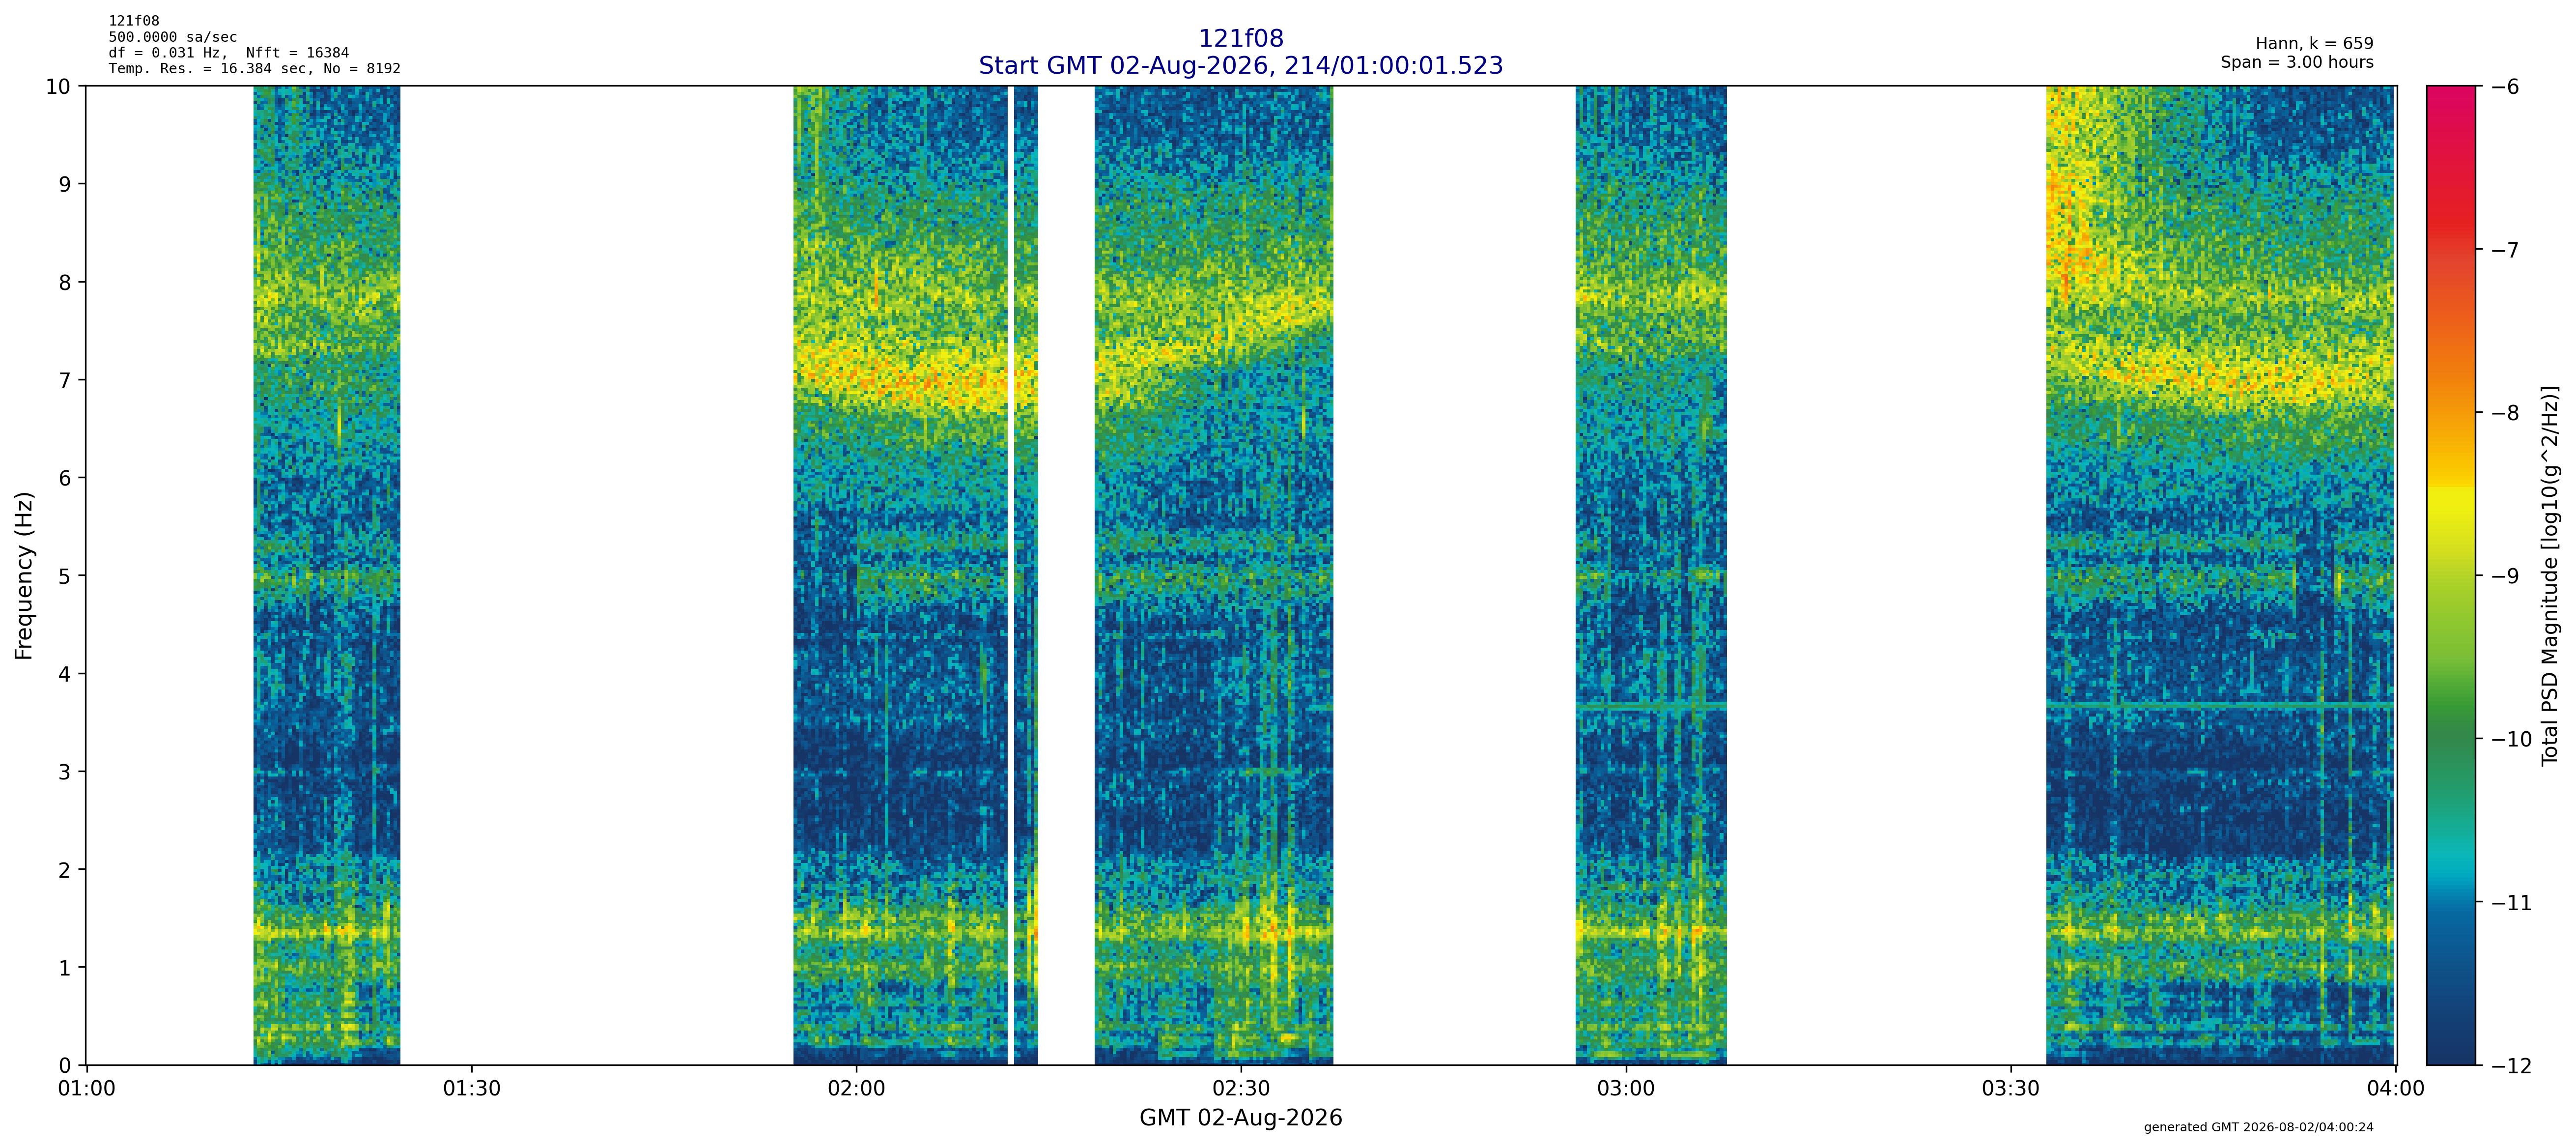Select the "500.0000 sa/sec" sample rate text

click(173, 37)
